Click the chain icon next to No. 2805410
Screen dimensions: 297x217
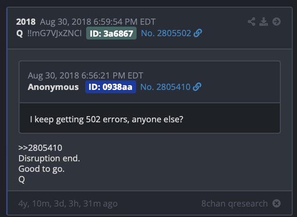(197, 87)
